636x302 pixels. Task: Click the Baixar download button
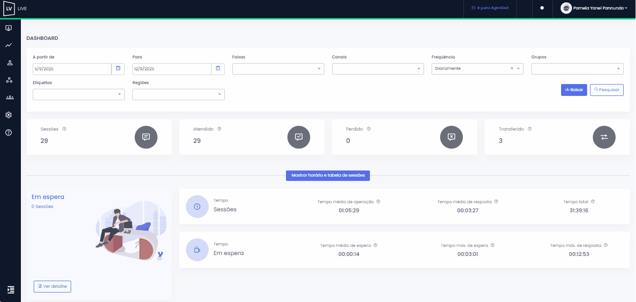574,90
